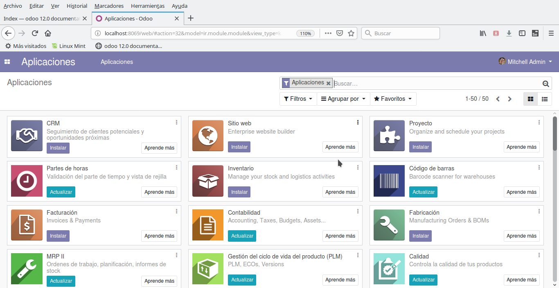
Task: Open the apps grid menu icon
Action: (x=7, y=61)
